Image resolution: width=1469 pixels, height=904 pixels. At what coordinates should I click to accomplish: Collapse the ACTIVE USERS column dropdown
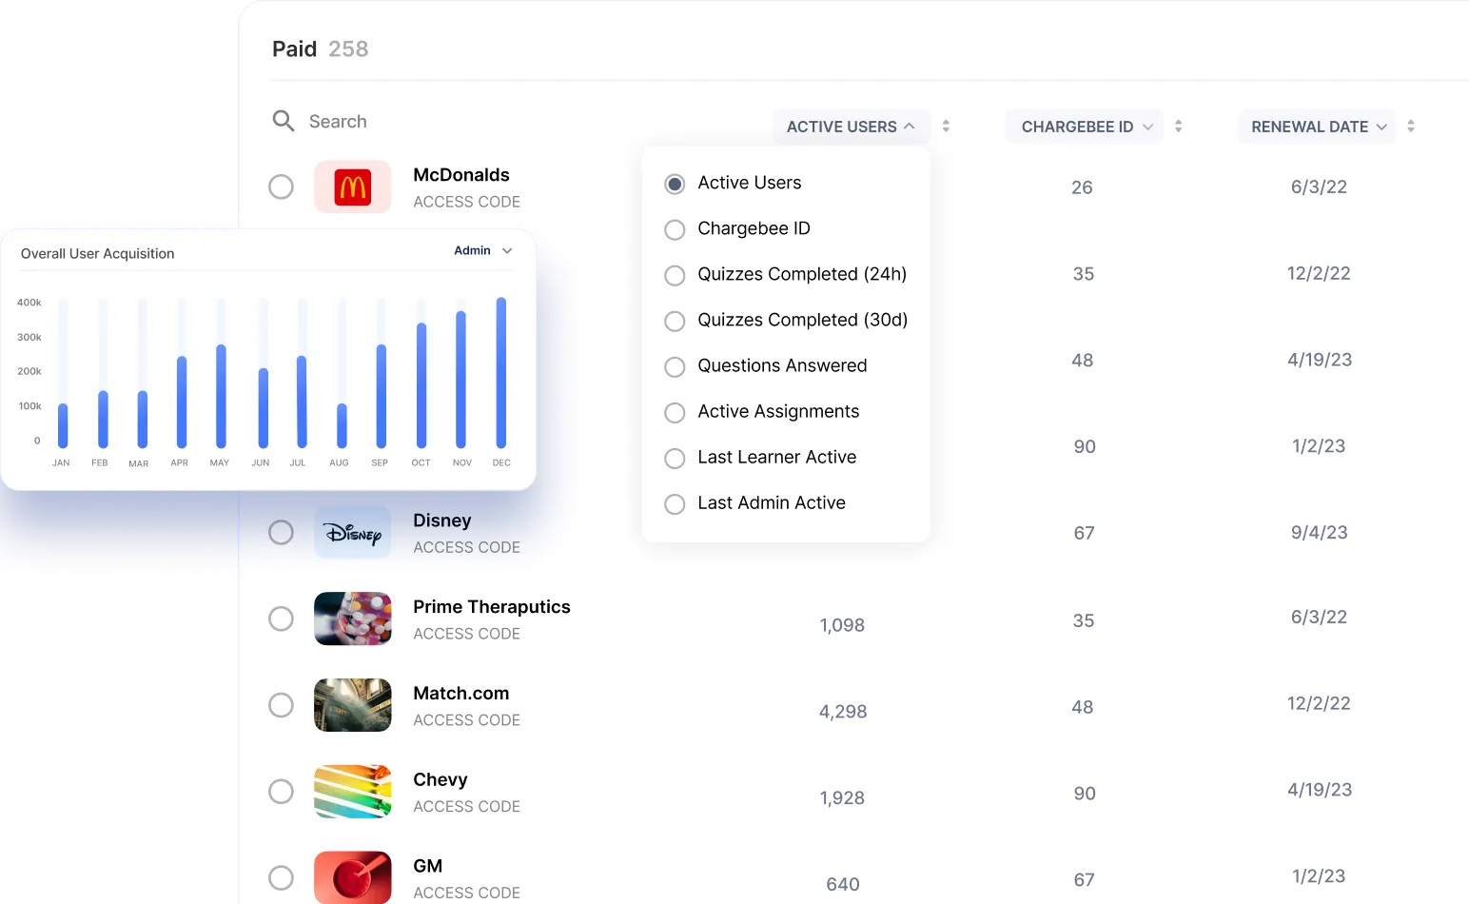point(851,127)
